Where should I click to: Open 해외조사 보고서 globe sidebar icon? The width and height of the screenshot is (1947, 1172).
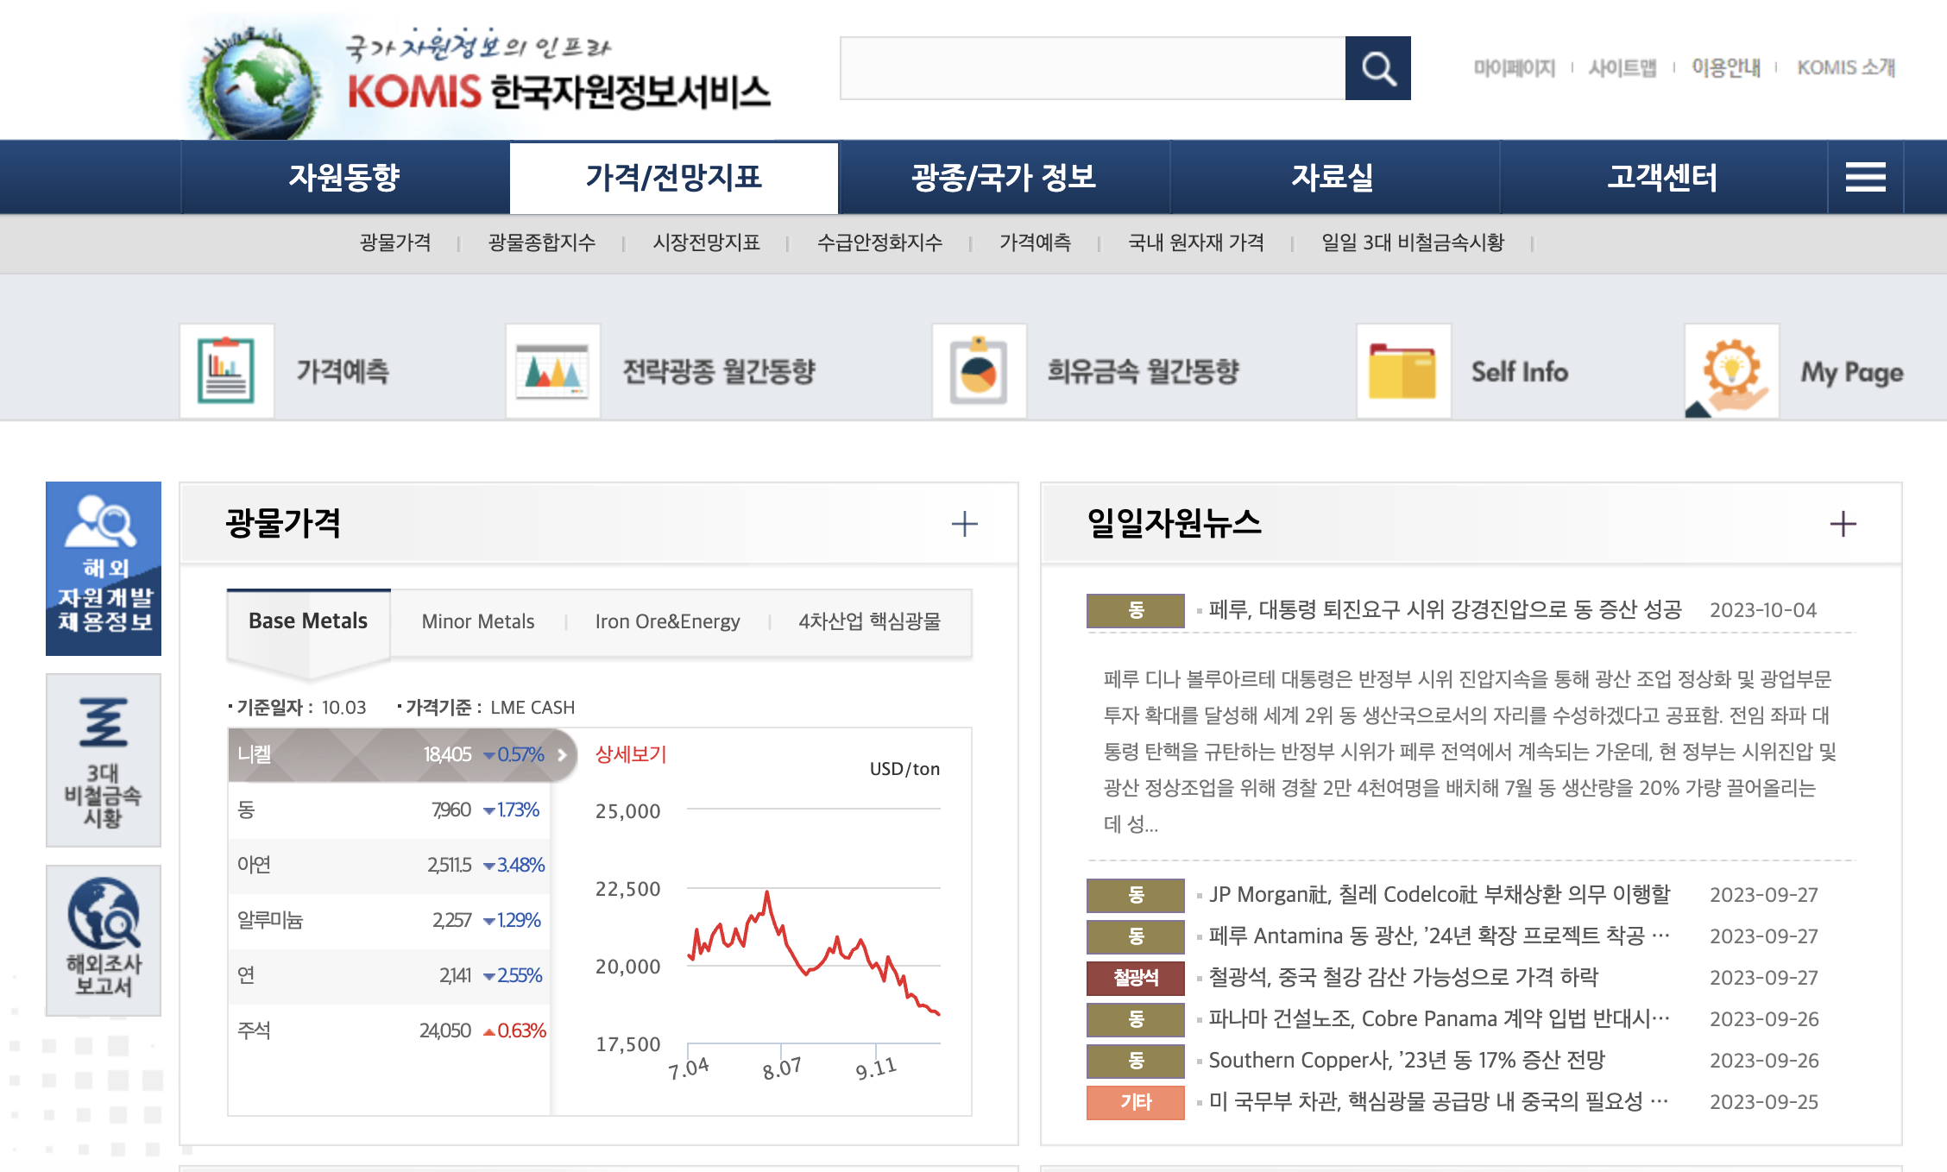pos(104,939)
